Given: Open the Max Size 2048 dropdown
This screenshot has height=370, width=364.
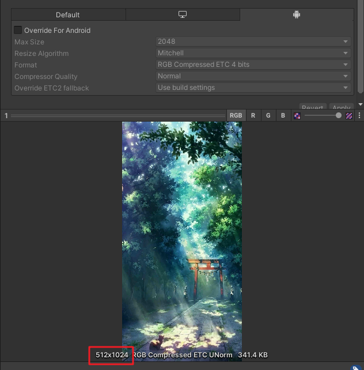Looking at the screenshot, I should coord(253,41).
